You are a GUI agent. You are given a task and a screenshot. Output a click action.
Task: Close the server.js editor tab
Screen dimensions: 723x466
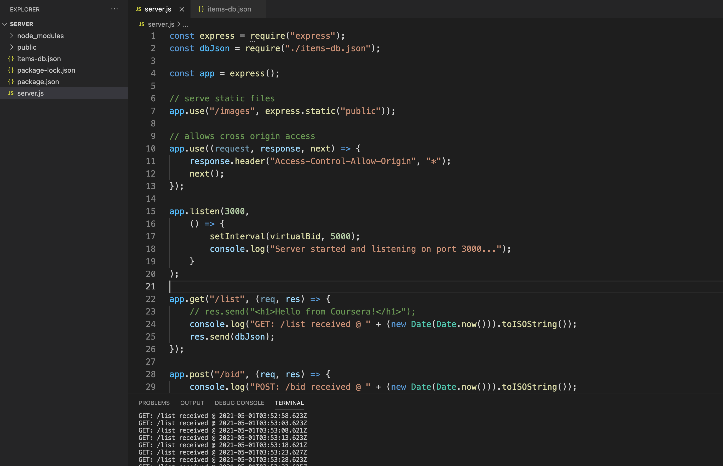click(182, 9)
